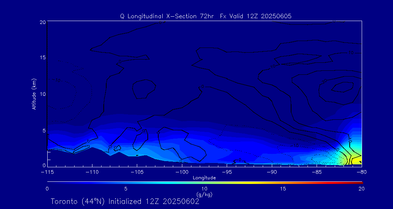Click the altitude axis tick label "10"
Screen dimensions: 393x209
click(x=42, y=94)
